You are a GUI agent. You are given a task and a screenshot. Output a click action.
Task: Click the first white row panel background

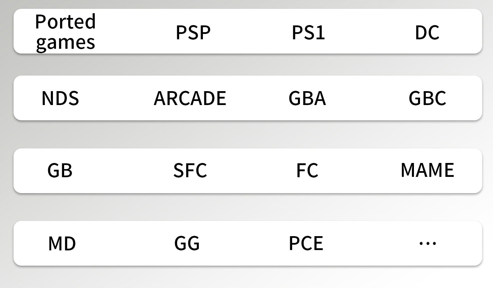pos(248,31)
